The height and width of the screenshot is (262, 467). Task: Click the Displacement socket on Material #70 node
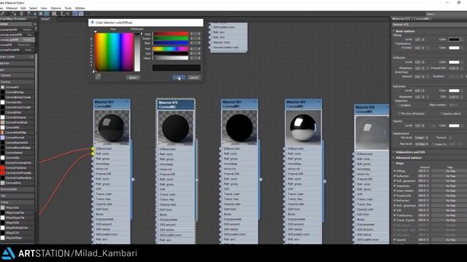click(x=158, y=220)
